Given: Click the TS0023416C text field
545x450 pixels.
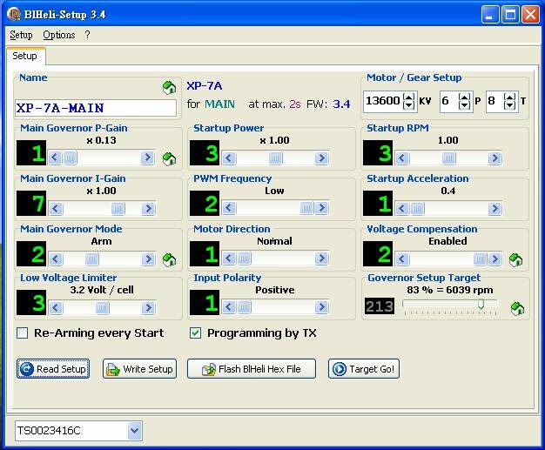Looking at the screenshot, I should coord(71,431).
